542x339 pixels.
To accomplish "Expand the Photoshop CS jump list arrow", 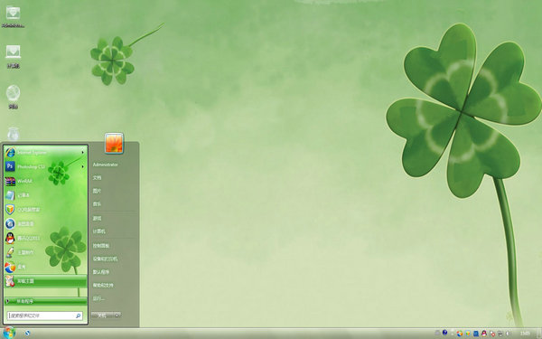I will click(82, 166).
